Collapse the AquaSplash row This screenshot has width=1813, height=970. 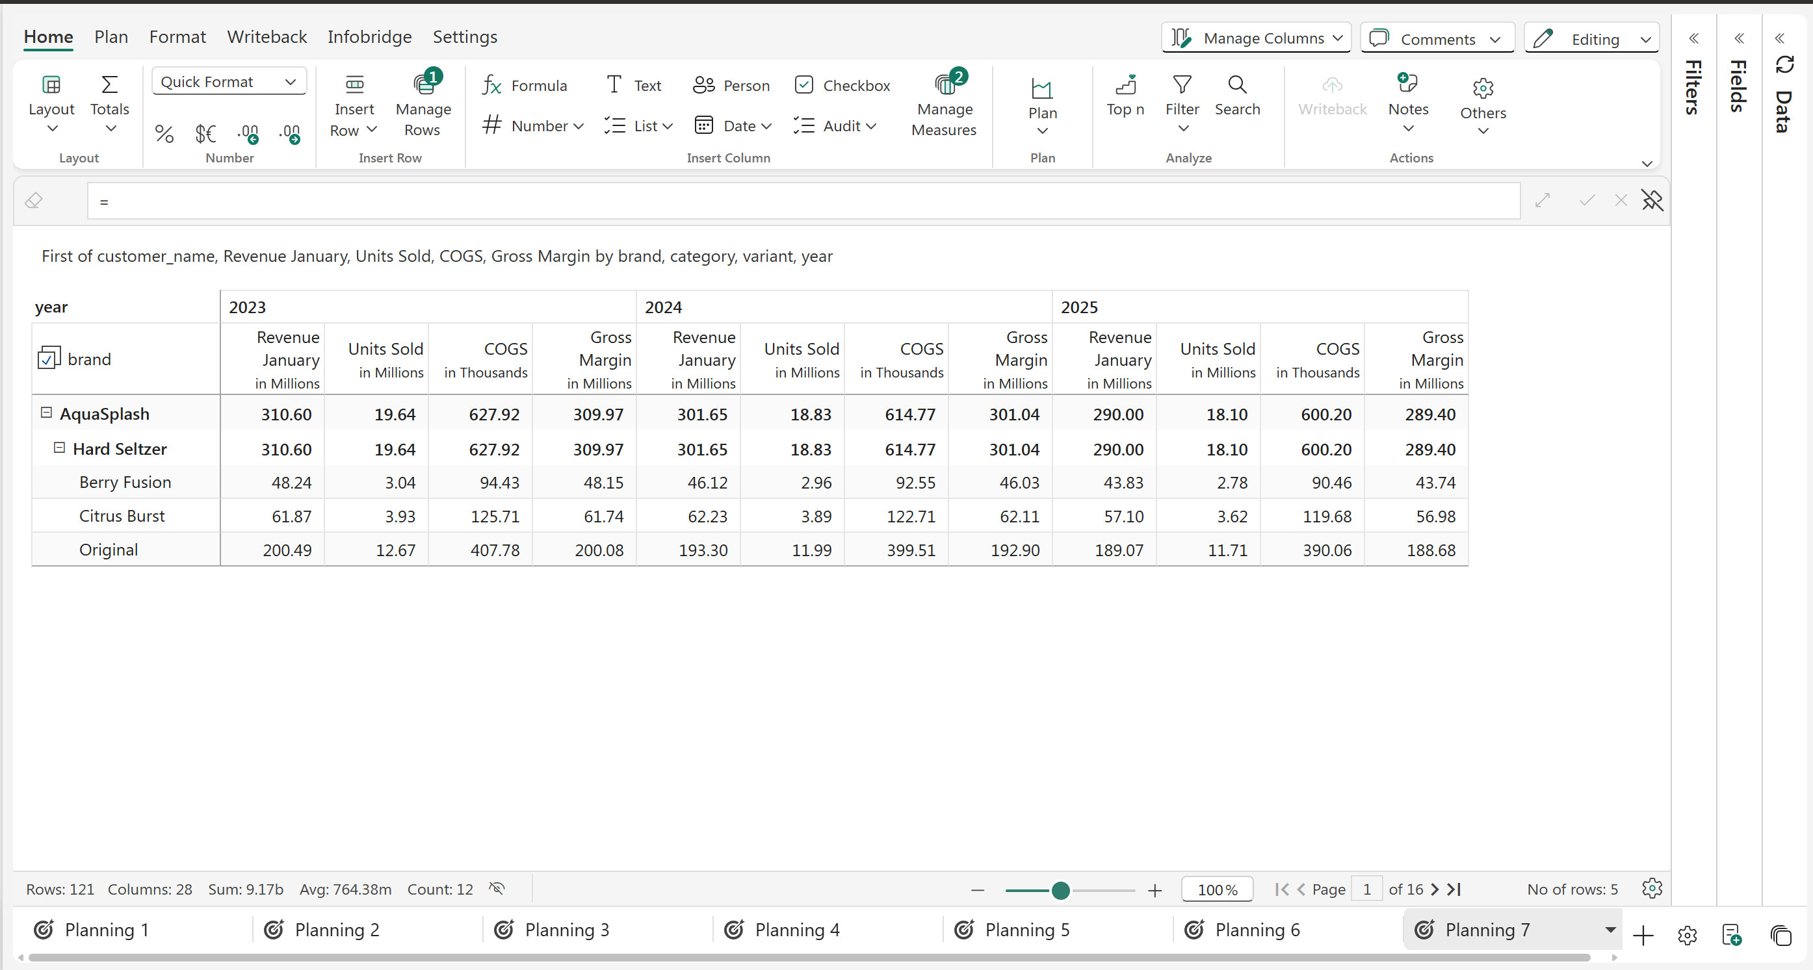(46, 413)
